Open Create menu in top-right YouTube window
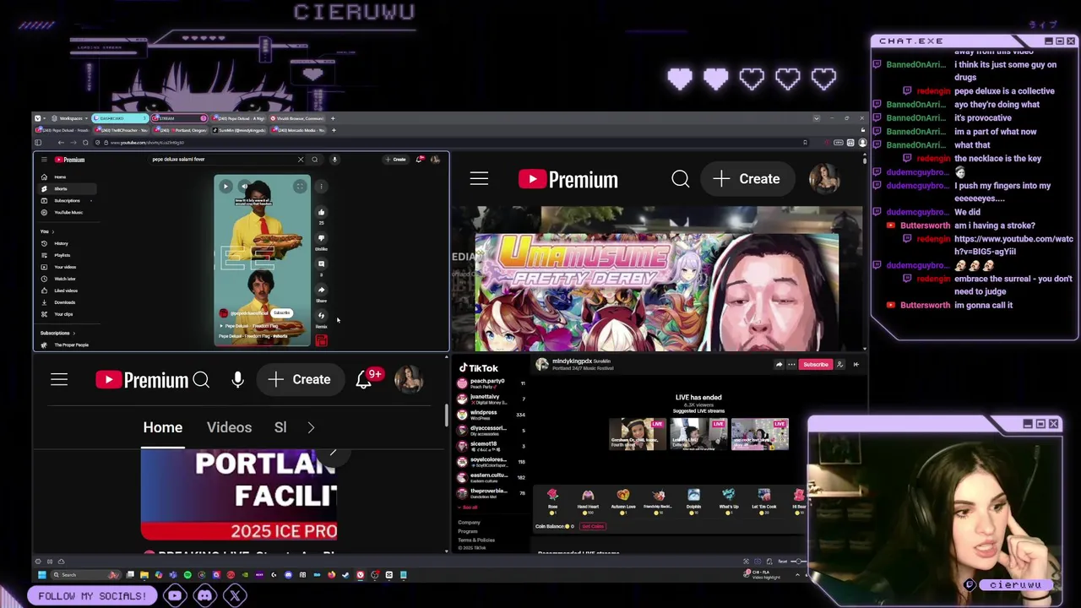Screen dimensions: 1081x608 [747, 179]
